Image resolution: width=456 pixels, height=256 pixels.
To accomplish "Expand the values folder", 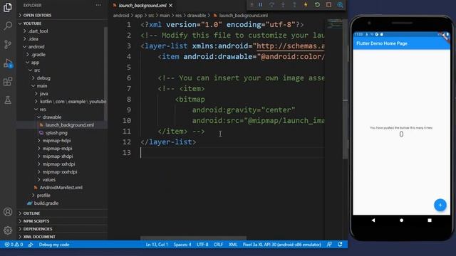I will click(61, 180).
